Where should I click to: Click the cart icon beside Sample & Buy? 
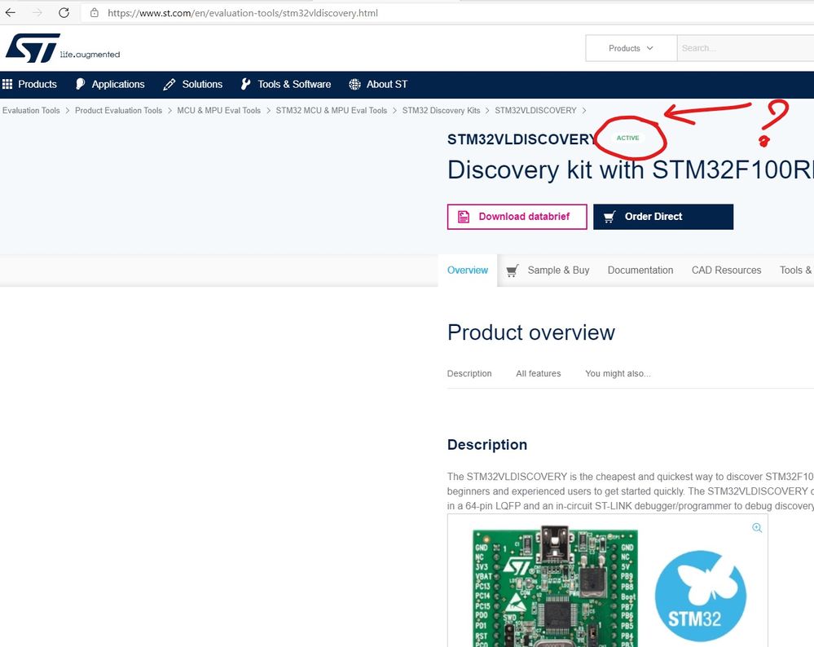point(513,271)
